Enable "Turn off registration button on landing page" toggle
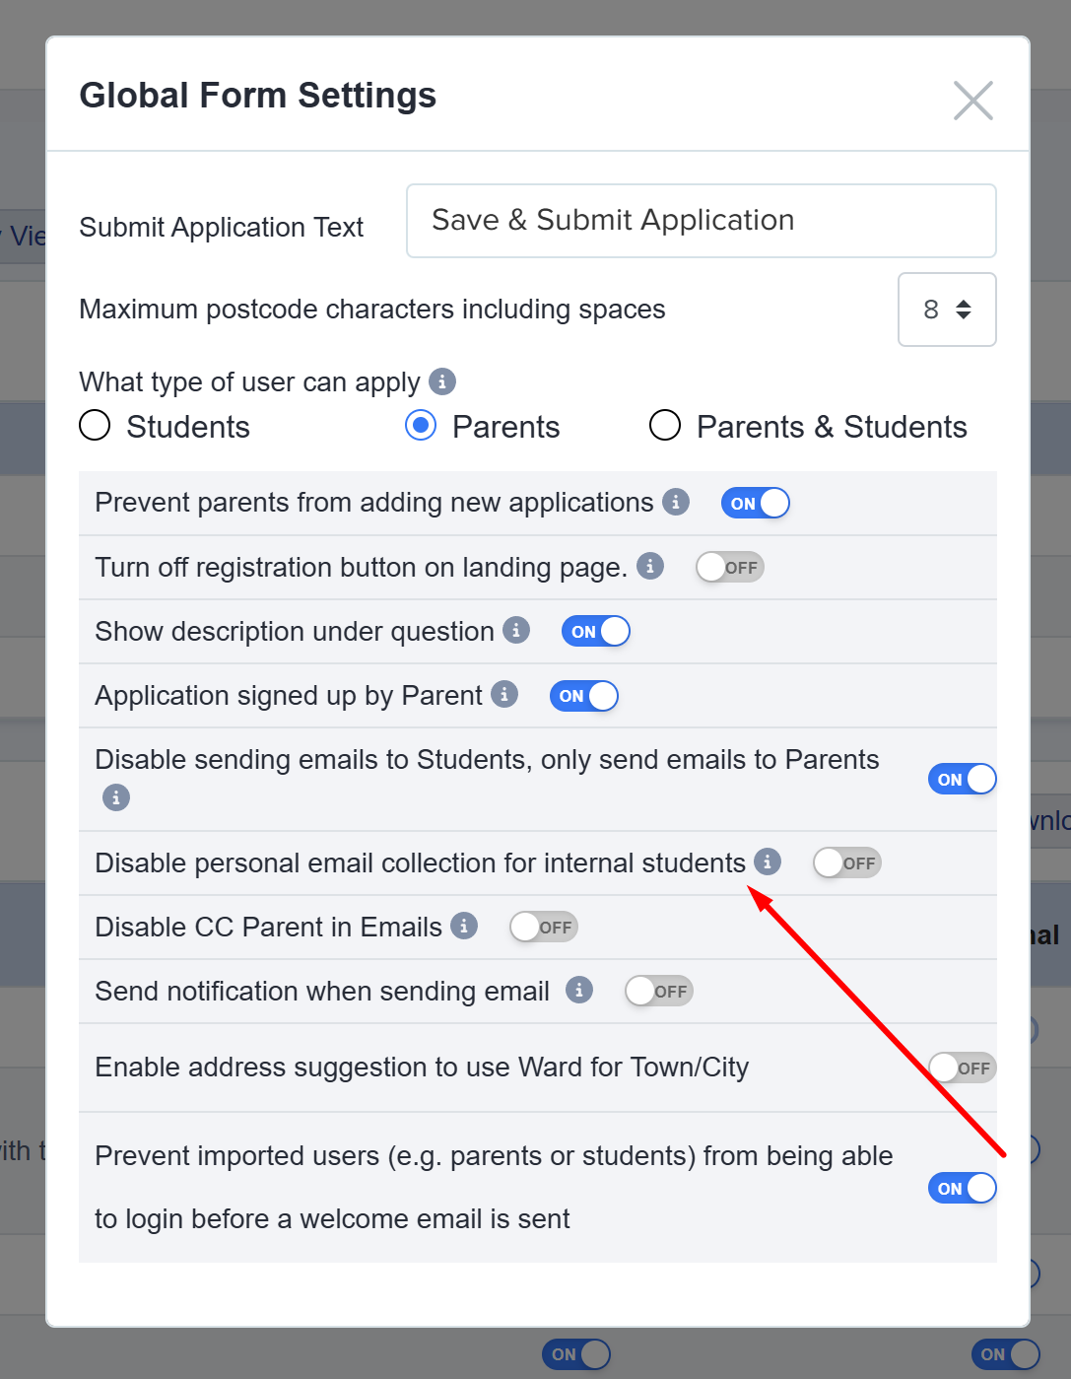1071x1379 pixels. pyautogui.click(x=729, y=567)
